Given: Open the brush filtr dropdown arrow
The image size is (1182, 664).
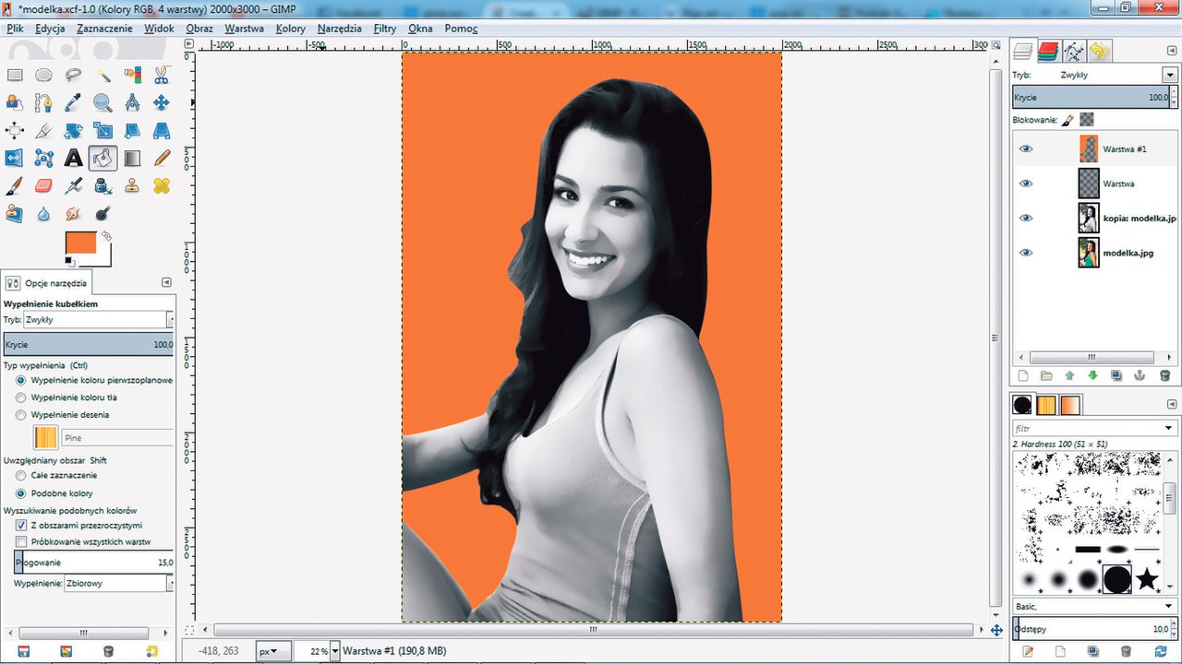Looking at the screenshot, I should (x=1169, y=428).
